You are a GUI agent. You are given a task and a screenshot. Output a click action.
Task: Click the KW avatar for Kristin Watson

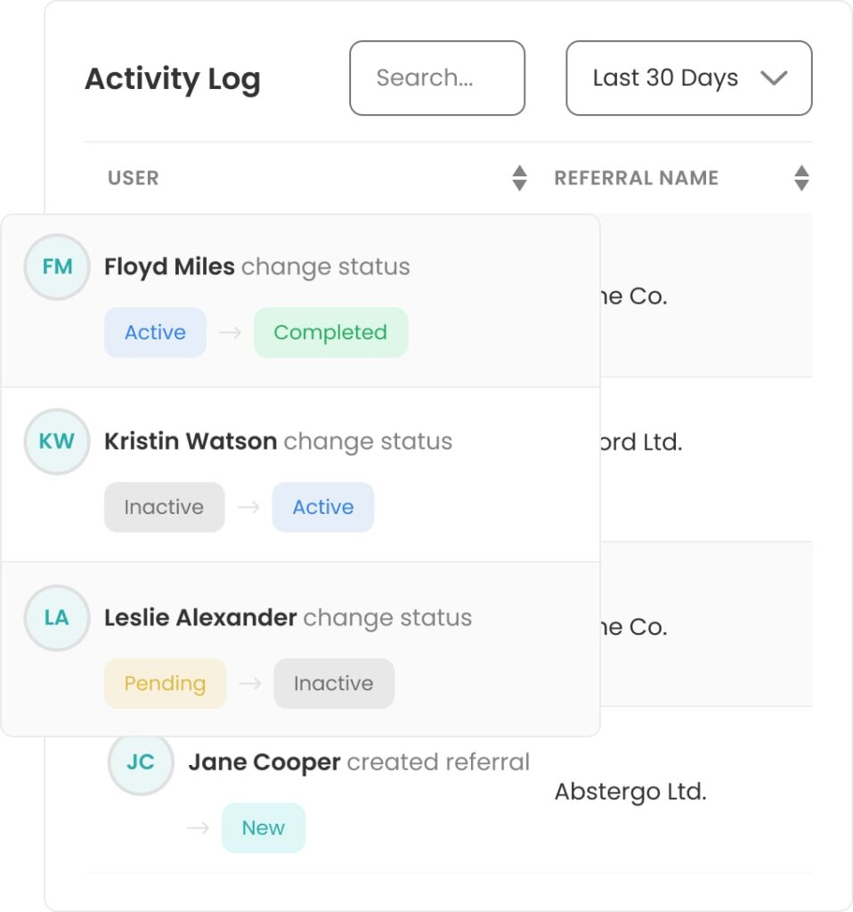click(x=57, y=442)
